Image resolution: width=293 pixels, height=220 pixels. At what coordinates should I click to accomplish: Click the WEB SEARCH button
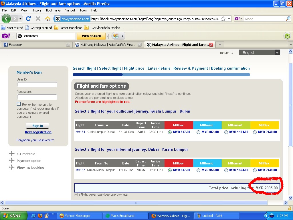92,36
